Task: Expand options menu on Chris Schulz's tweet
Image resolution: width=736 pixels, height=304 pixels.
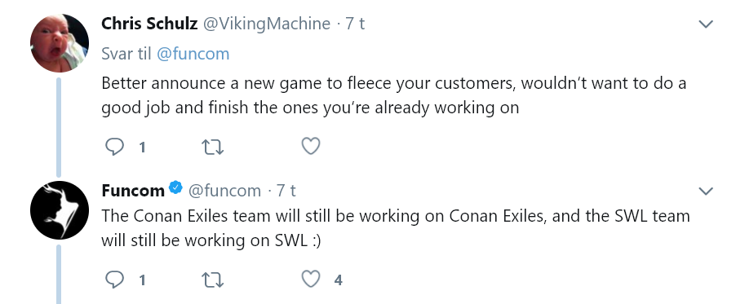Action: (x=706, y=24)
